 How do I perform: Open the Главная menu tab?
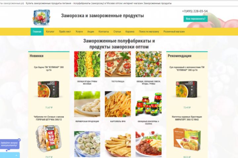coord(37,32)
